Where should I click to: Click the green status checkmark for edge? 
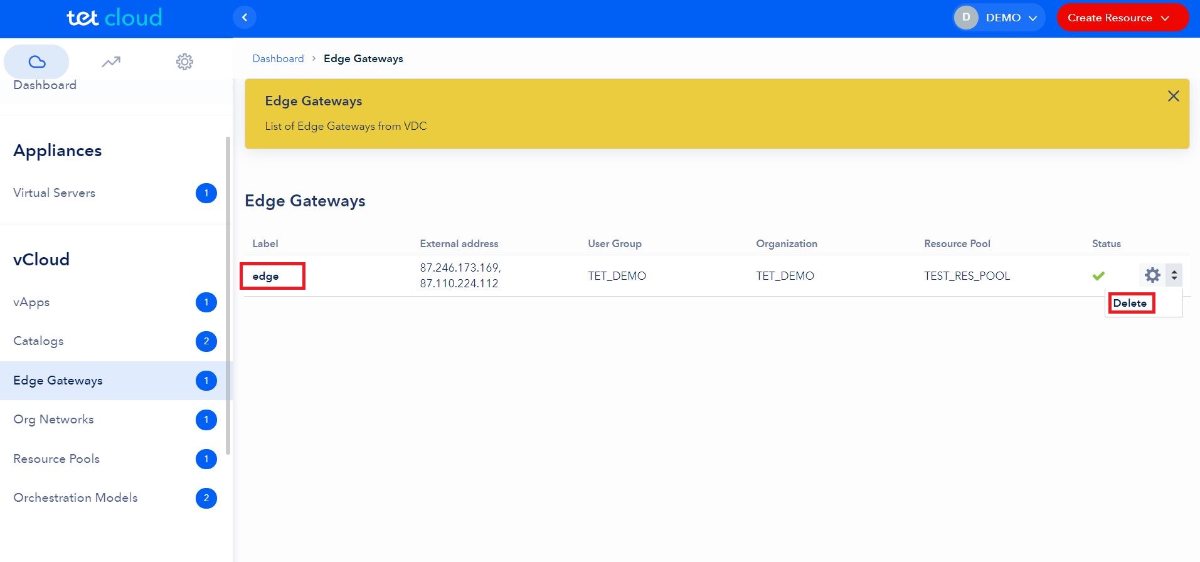[x=1098, y=275]
